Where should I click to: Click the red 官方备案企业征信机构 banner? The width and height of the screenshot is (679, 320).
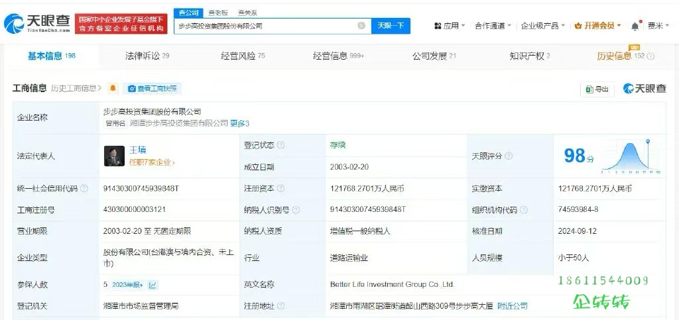click(121, 24)
